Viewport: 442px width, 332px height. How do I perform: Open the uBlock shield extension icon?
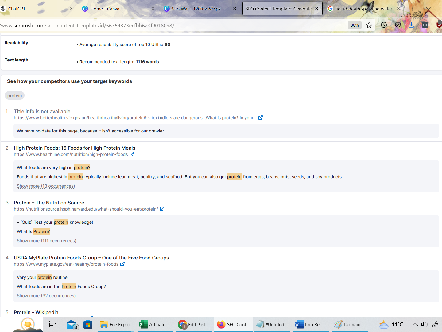point(439,25)
